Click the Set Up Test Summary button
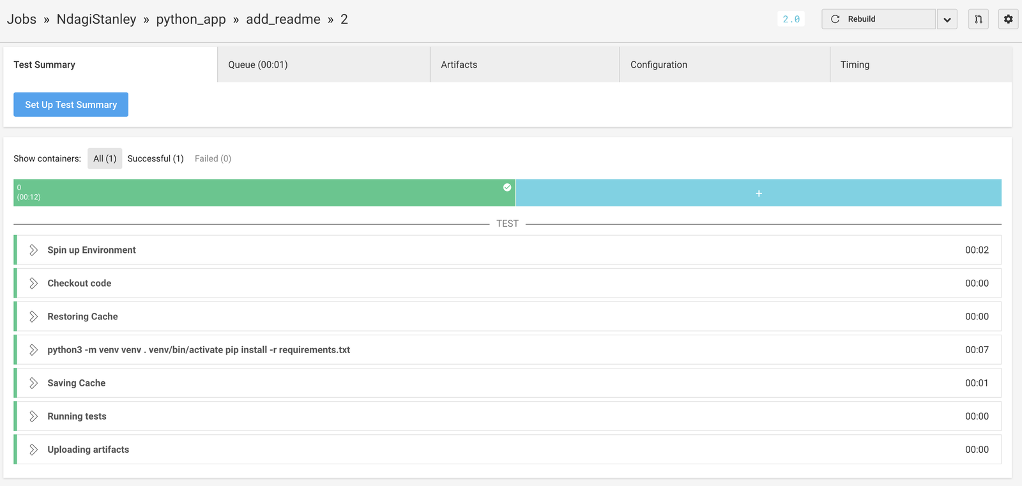This screenshot has height=486, width=1022. click(71, 105)
